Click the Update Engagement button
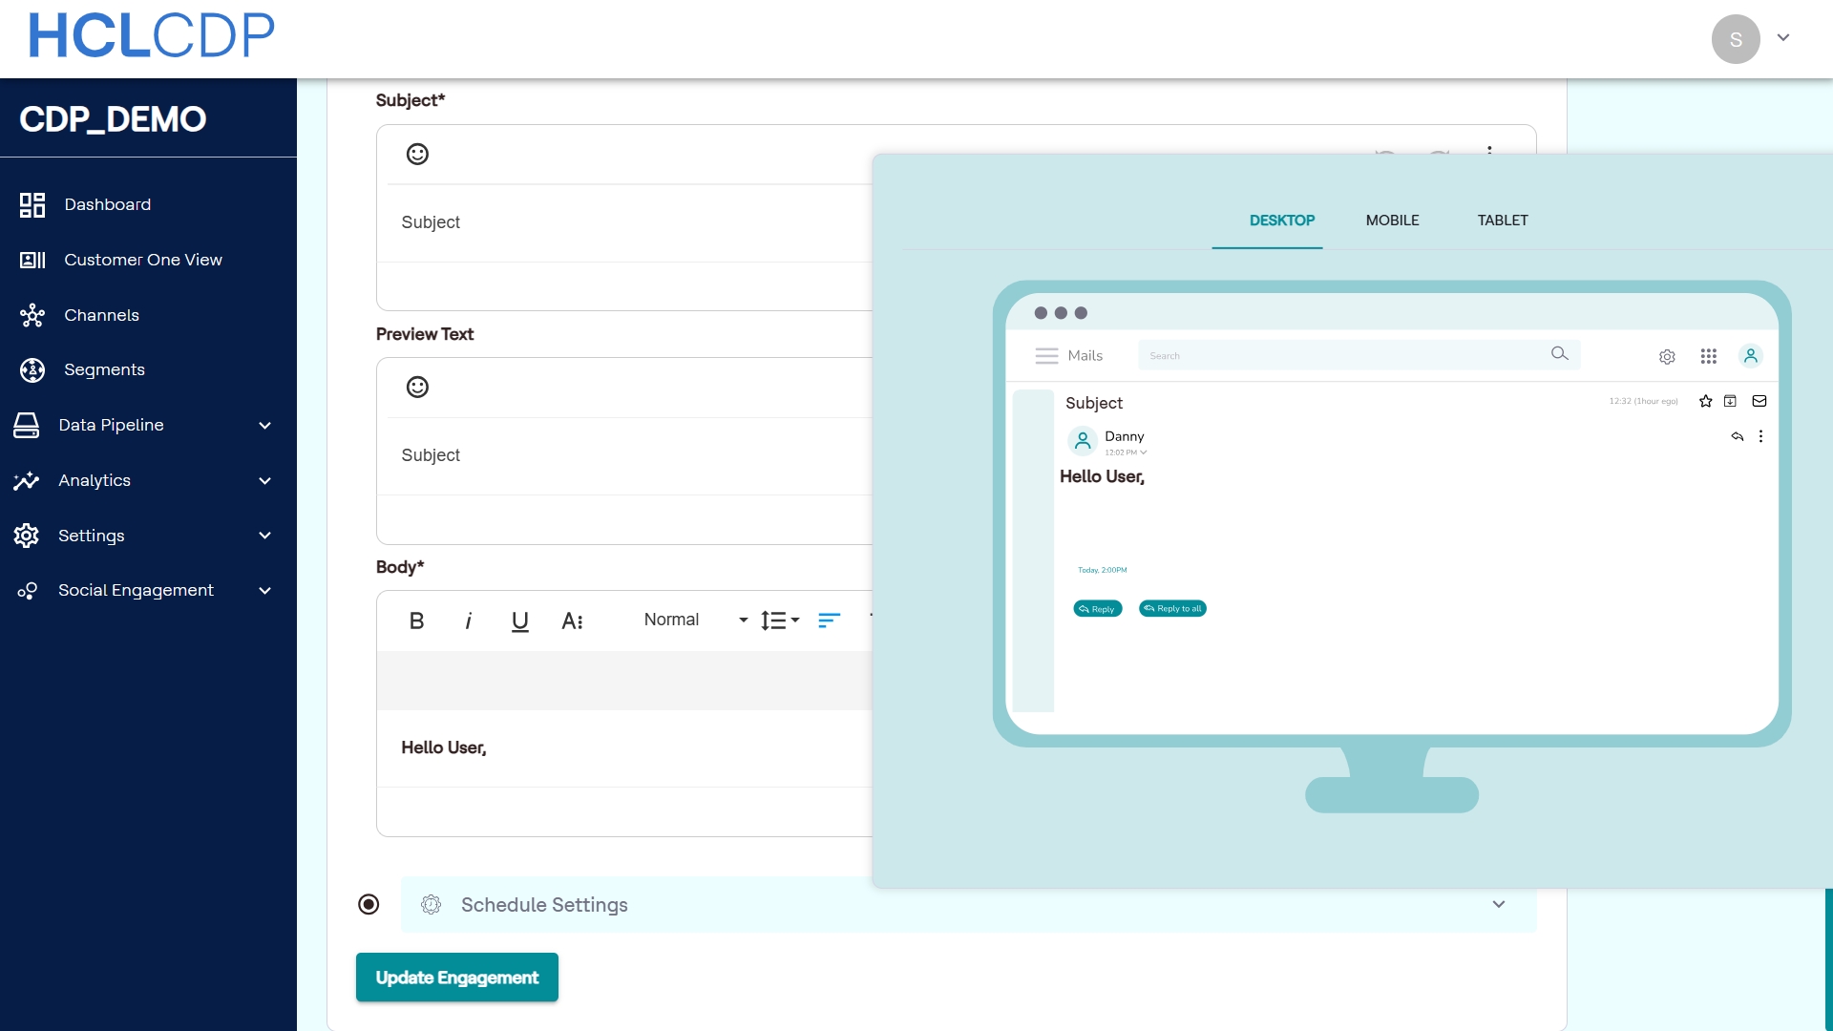This screenshot has width=1833, height=1031. click(x=456, y=978)
